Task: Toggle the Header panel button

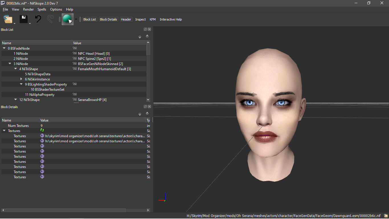Action: coord(126,19)
